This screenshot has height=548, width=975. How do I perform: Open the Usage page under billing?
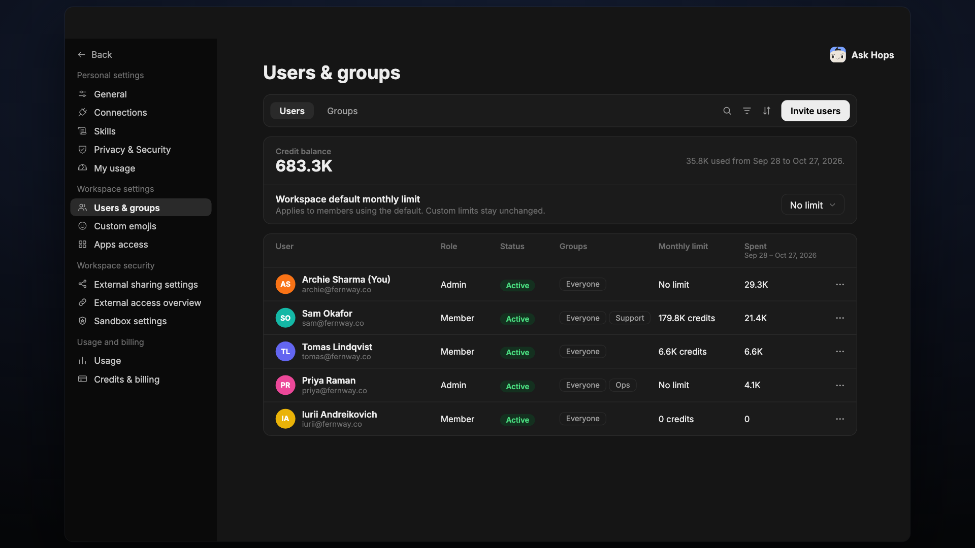(141, 360)
